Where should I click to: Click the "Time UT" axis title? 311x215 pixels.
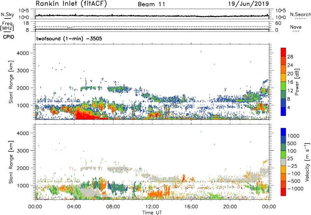click(x=152, y=212)
